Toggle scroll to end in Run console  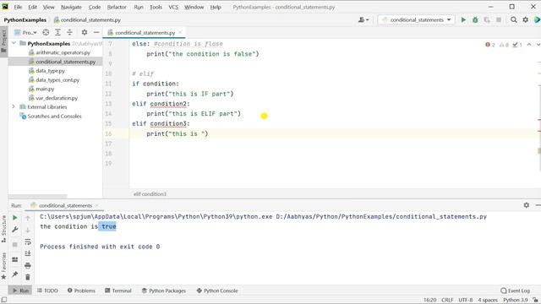(28, 253)
